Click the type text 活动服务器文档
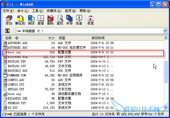Viewport: 170px width, 118px height. (x=69, y=94)
